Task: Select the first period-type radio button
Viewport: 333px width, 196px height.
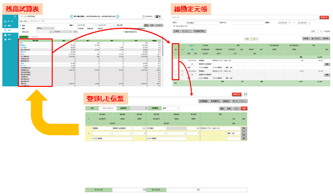Action: pyautogui.click(x=78, y=28)
